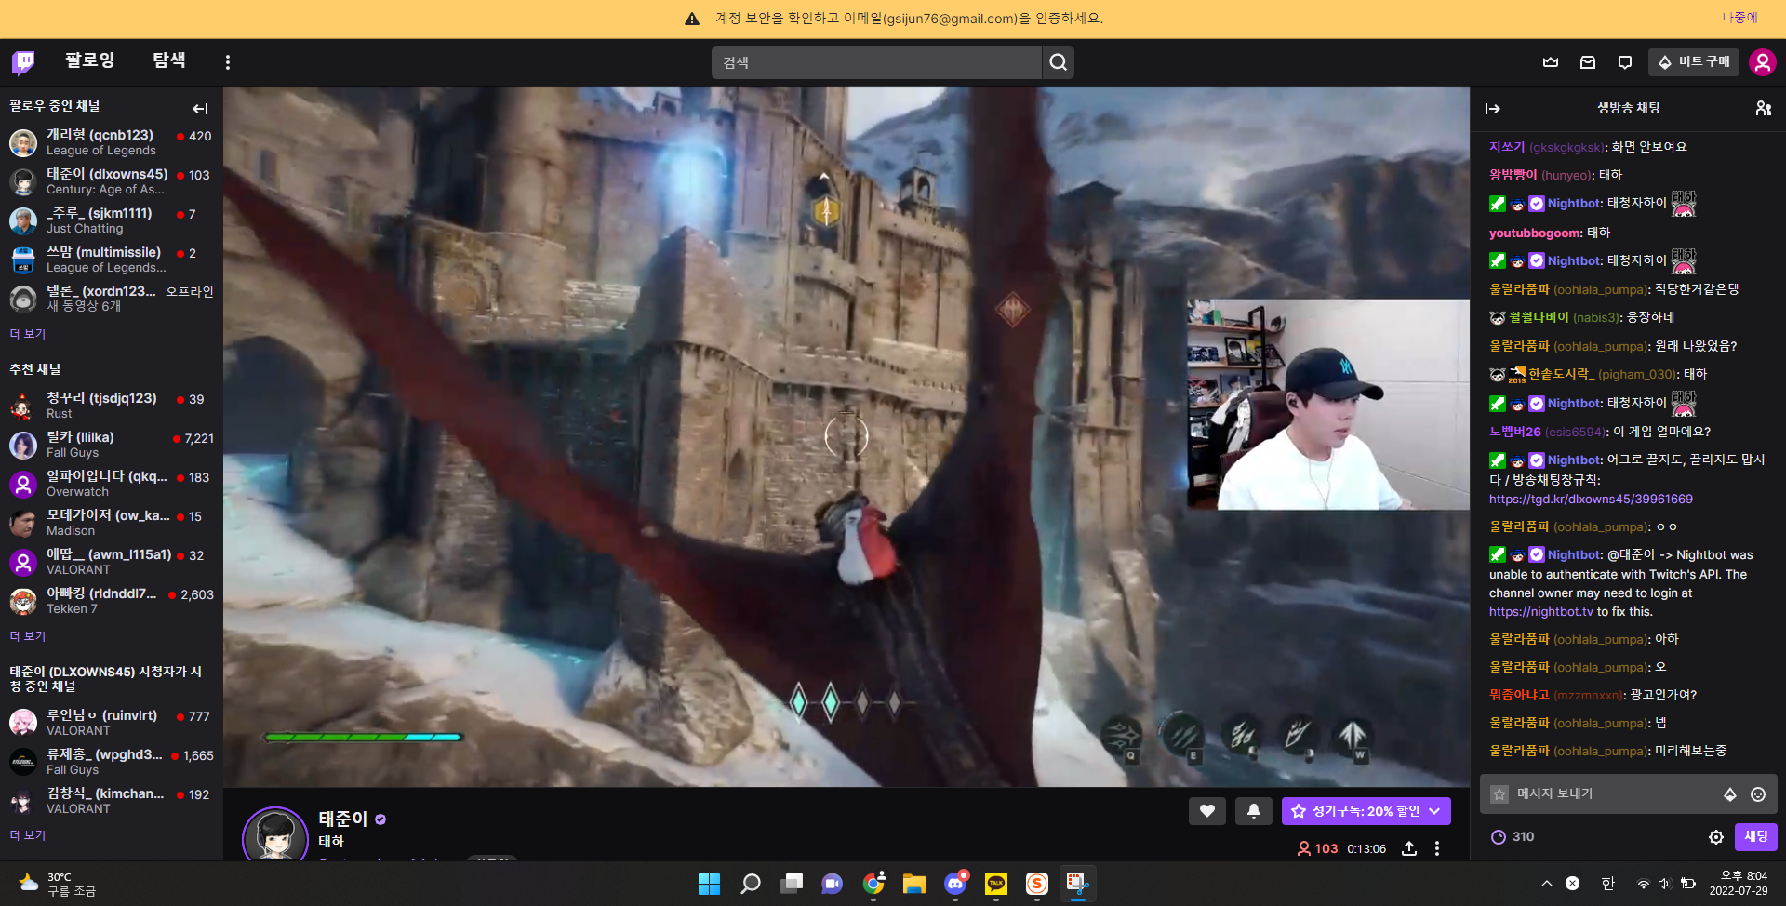Click the stream video player
The image size is (1786, 906).
tap(846, 437)
